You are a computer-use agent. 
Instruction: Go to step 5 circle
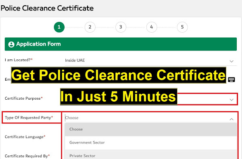182,27
